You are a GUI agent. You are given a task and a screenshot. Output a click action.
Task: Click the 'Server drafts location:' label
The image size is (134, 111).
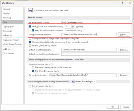(x=38, y=75)
